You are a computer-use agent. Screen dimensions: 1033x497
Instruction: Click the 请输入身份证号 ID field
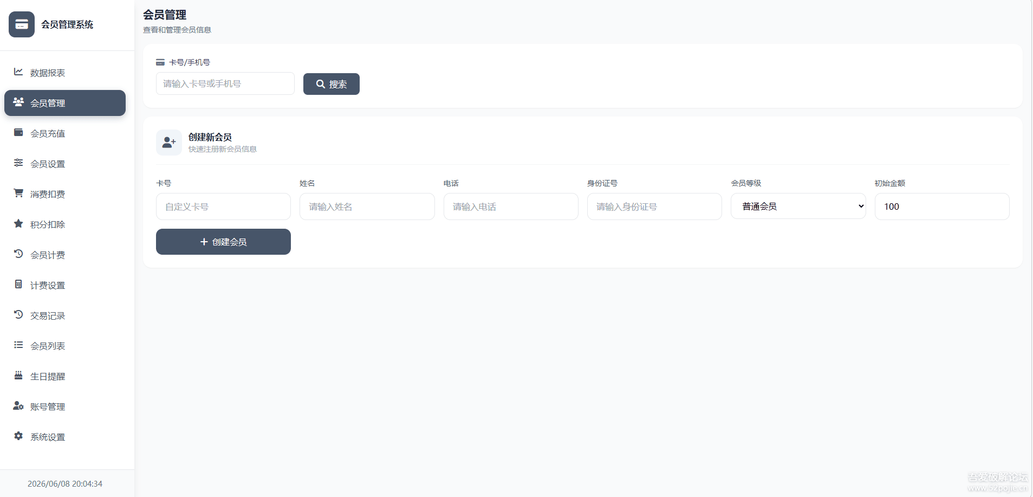coord(654,206)
